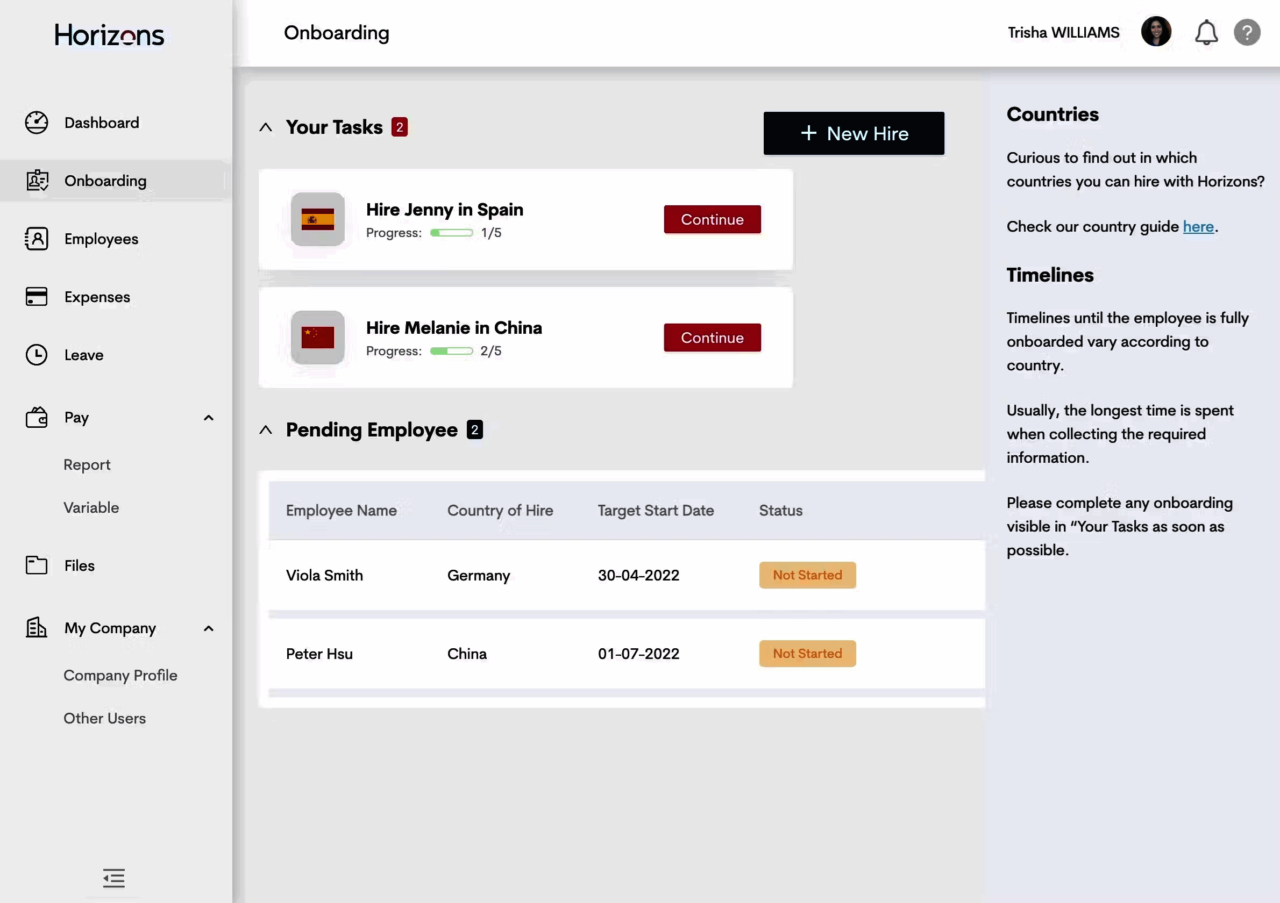Open the country guide here link

(x=1198, y=227)
